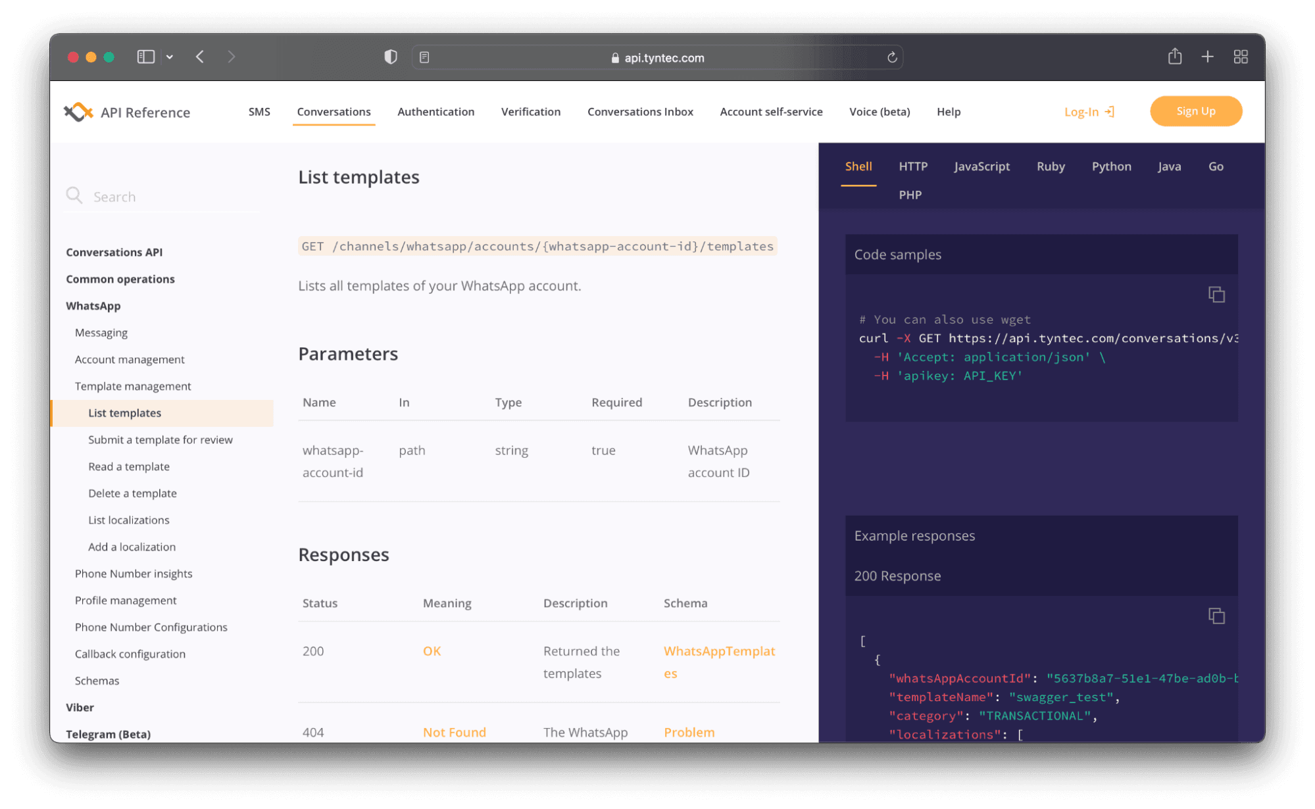Screen dimensions: 1315x809
Task: Click the search magnifier icon in sidebar
Action: pyautogui.click(x=74, y=195)
